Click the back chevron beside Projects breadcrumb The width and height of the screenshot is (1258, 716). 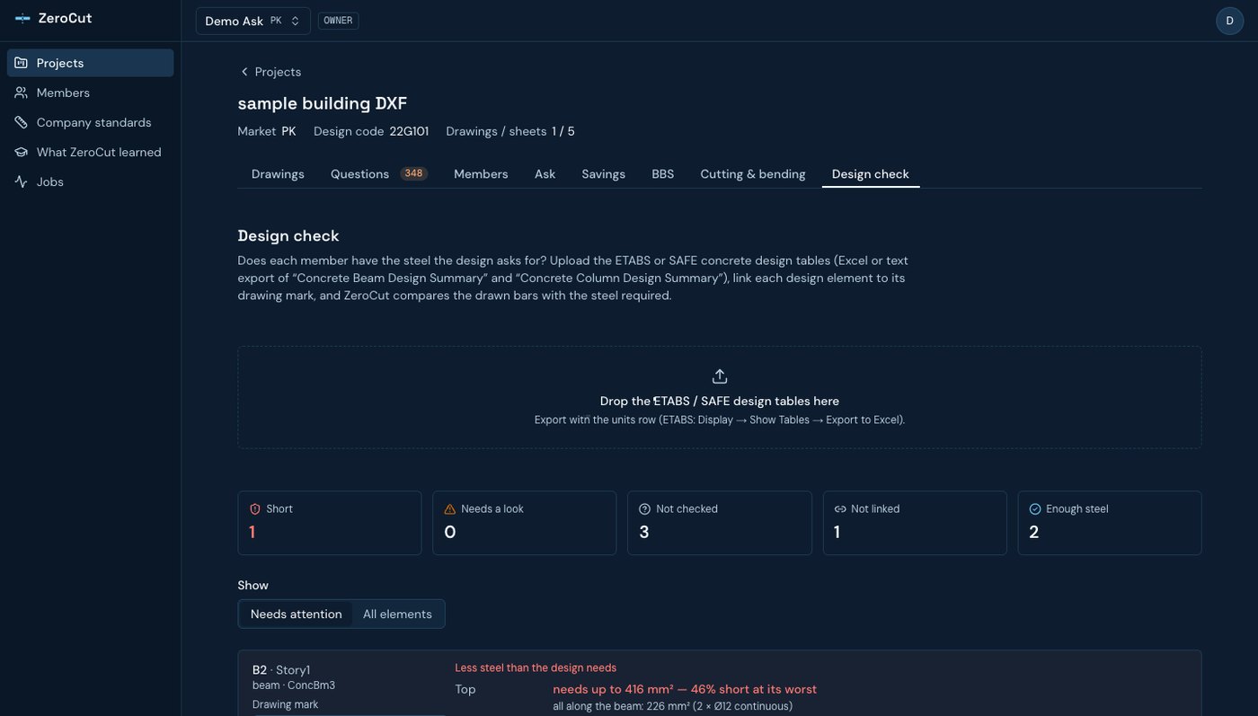[244, 72]
